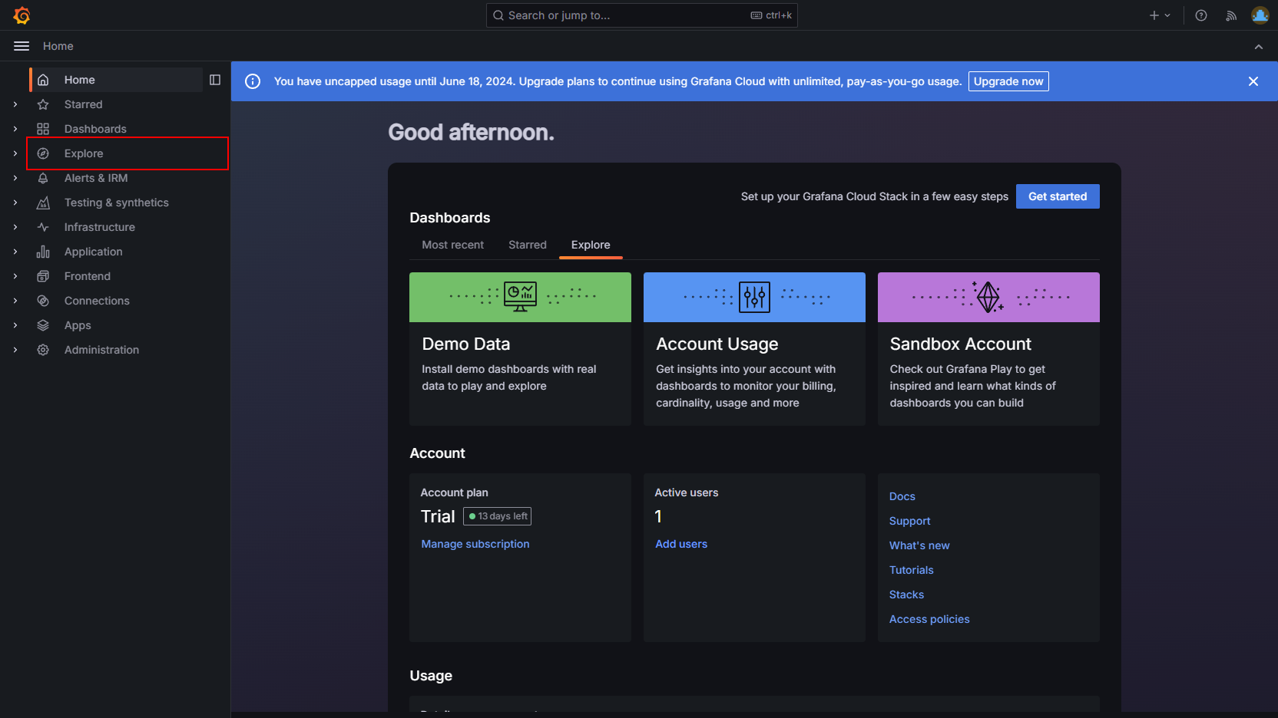This screenshot has width=1278, height=718.
Task: Click the Get started button
Action: 1058,196
